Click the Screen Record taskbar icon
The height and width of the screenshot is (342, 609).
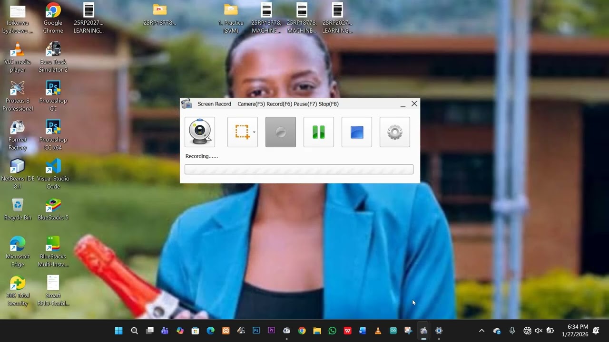click(x=423, y=331)
